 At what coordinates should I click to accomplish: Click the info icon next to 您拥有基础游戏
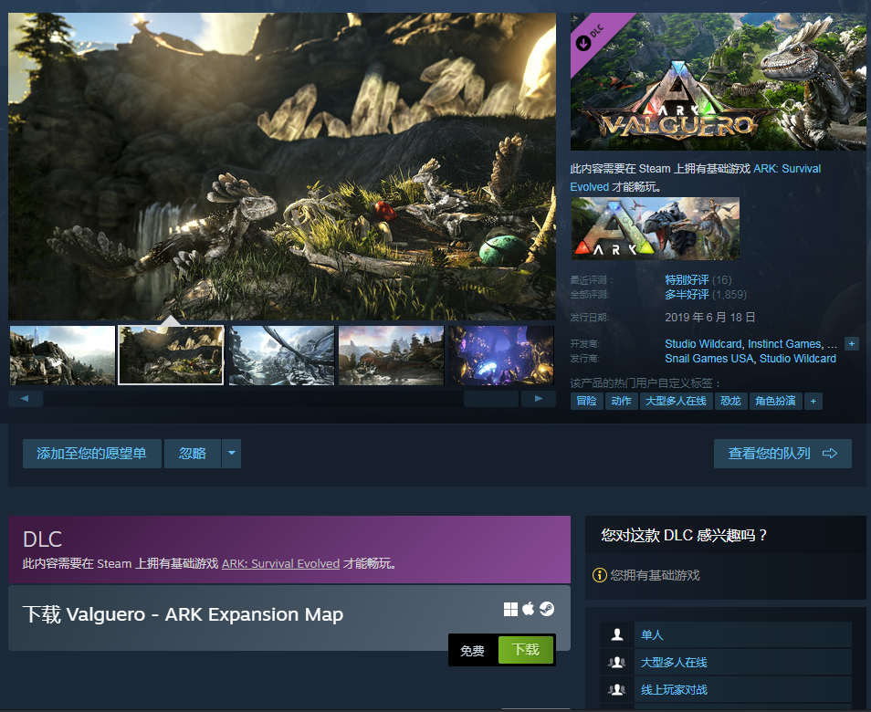click(599, 575)
